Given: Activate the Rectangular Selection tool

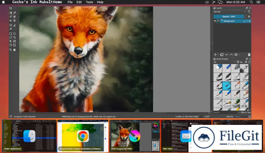Looking at the screenshot, I should tap(10, 33).
